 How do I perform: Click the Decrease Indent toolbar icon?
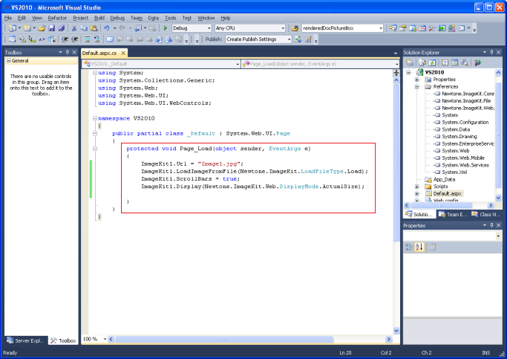point(65,39)
